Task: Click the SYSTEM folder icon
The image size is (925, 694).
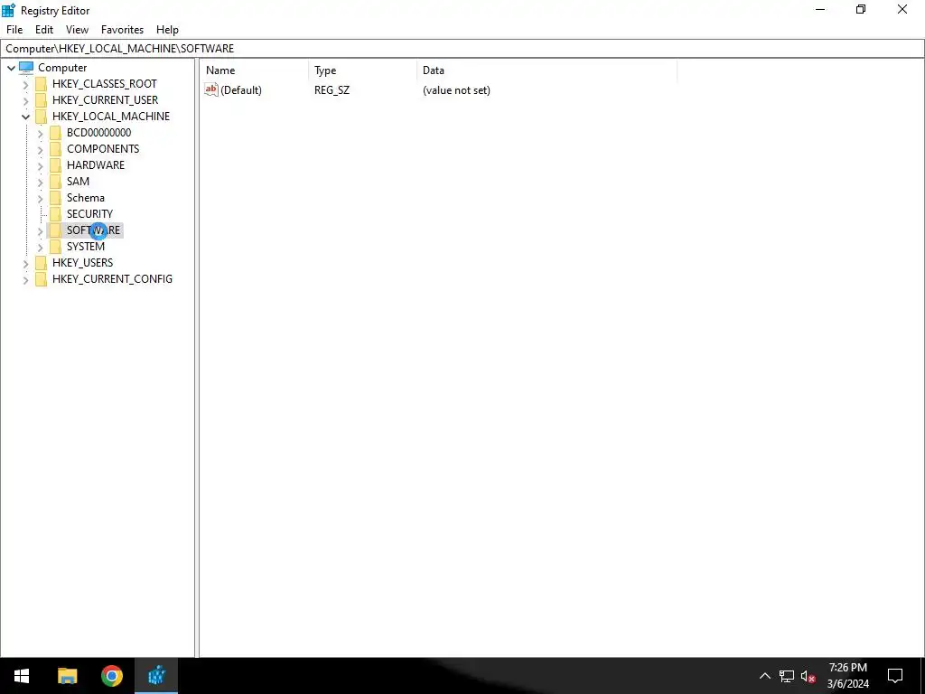Action: point(55,246)
